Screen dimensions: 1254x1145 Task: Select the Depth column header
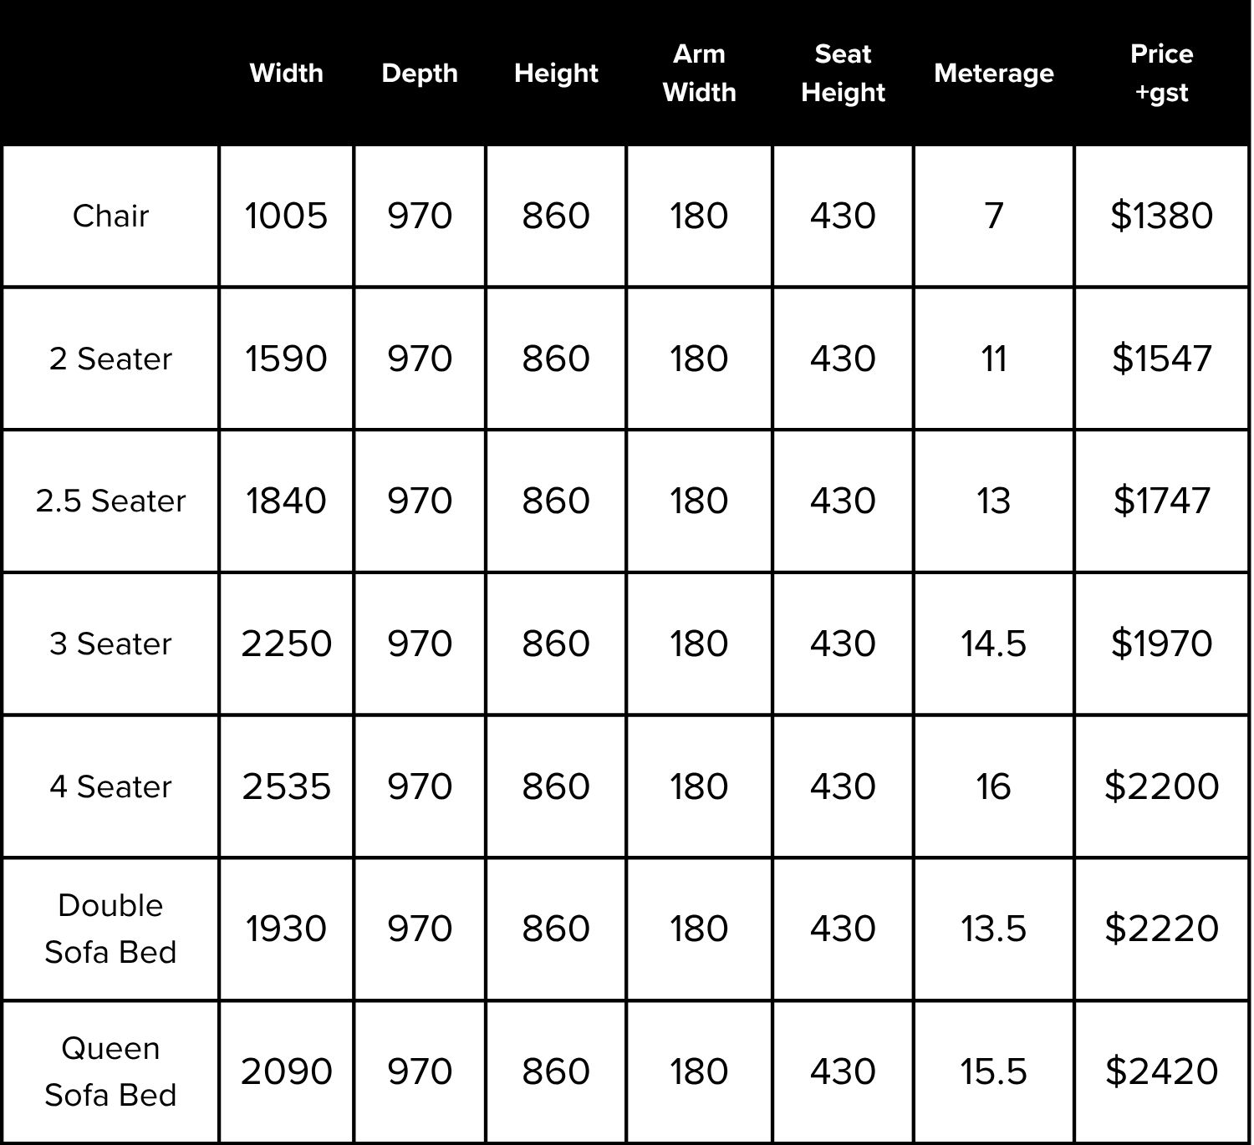pos(420,73)
